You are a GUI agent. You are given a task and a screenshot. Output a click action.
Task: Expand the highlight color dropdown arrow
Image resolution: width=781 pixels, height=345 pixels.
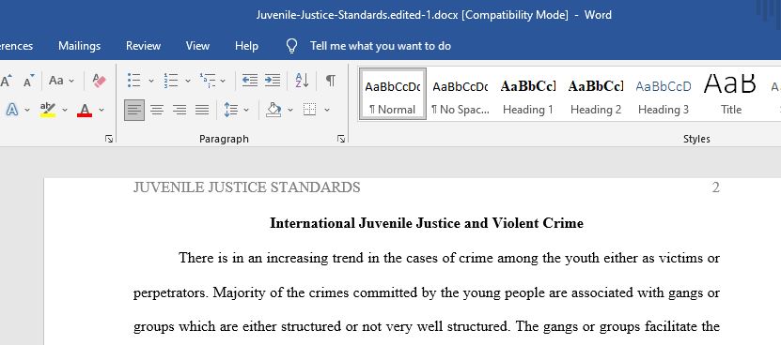[x=64, y=110]
